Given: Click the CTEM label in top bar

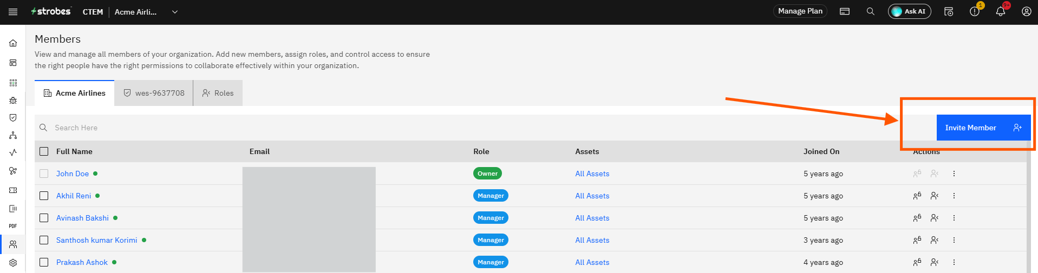Looking at the screenshot, I should point(93,12).
